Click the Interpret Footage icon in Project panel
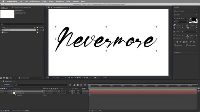 1,78
